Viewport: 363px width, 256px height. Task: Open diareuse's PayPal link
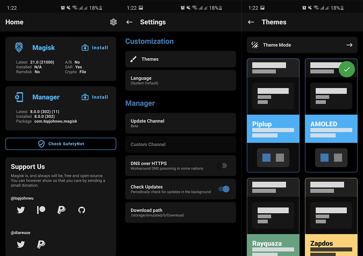coord(41,244)
